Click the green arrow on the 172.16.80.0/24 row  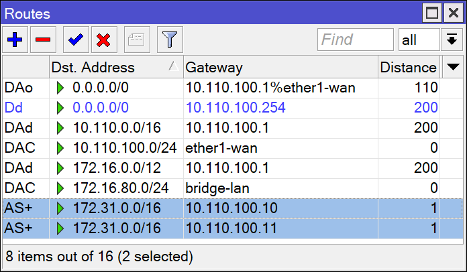[61, 188]
